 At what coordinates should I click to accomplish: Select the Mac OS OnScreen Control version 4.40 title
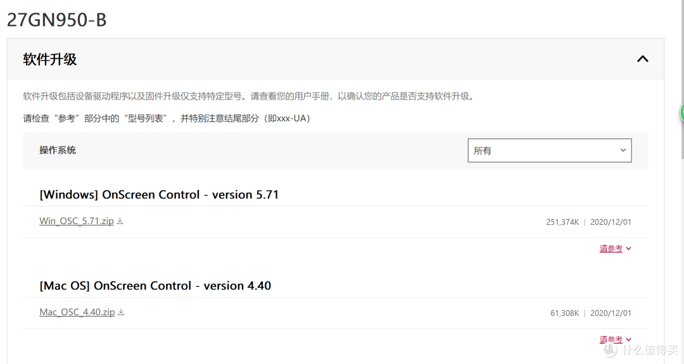pos(155,286)
